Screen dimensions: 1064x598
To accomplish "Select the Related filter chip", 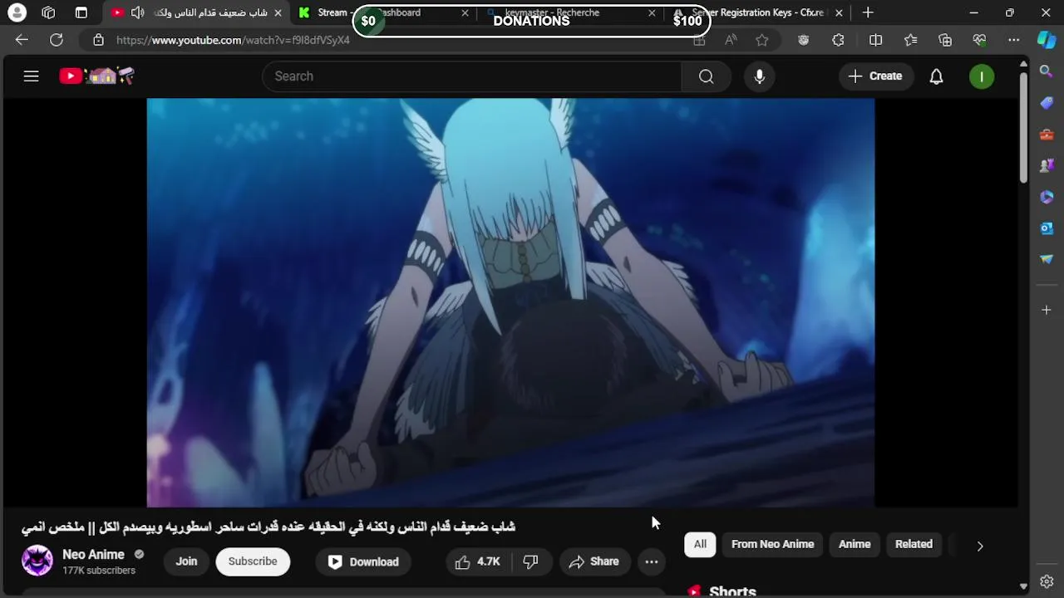I will click(914, 544).
